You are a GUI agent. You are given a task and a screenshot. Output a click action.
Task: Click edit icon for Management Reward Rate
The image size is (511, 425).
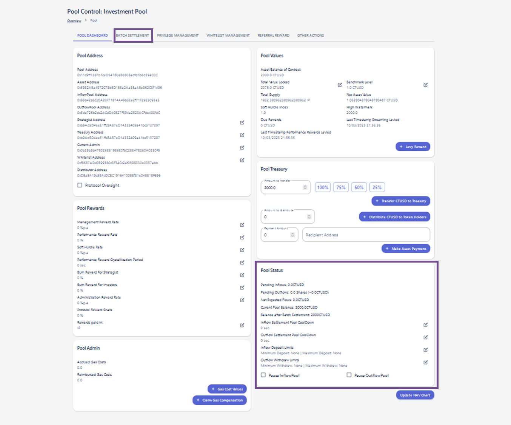pos(242,225)
